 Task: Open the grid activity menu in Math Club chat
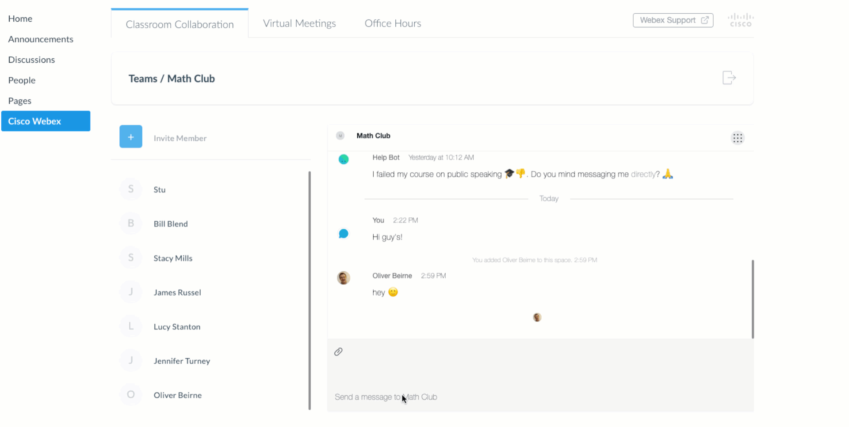coord(738,138)
